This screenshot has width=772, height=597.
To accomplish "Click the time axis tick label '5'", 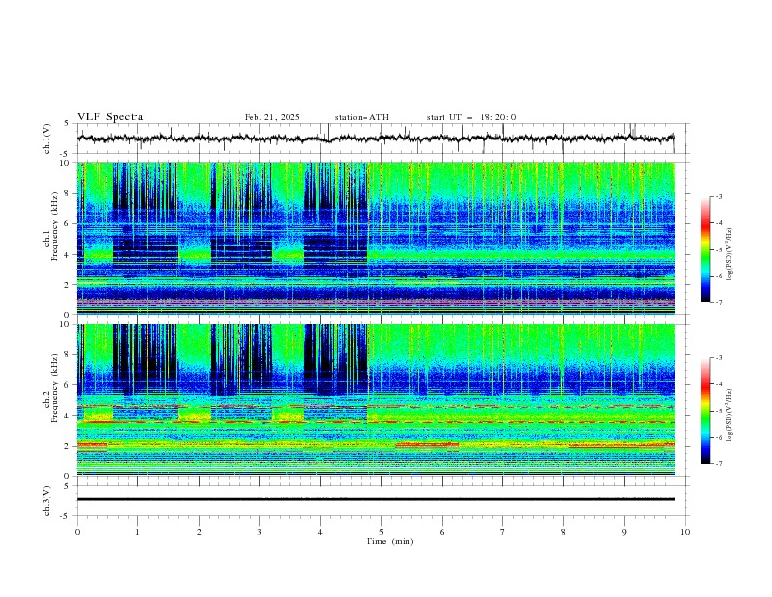I will click(381, 532).
